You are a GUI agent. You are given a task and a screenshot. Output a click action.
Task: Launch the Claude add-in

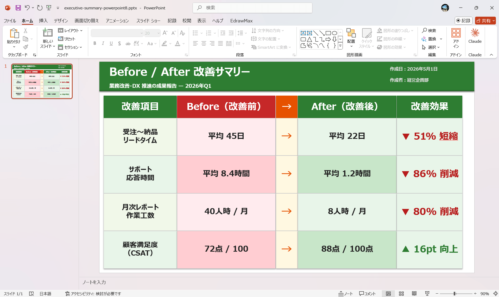click(x=475, y=36)
